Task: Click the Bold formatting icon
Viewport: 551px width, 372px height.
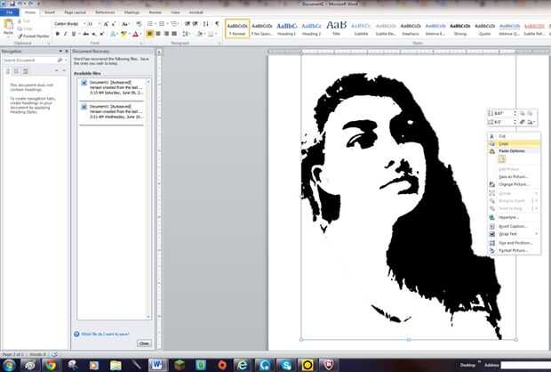Action: [x=57, y=34]
